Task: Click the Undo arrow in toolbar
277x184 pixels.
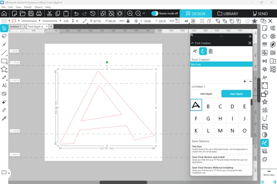Action: (x=76, y=14)
